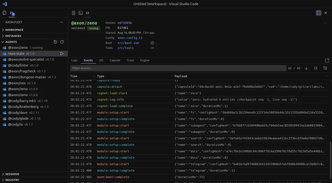Screen dimensions: 332x183
Task: Open the src/boot.vue boot file link
Action: click(x=128, y=43)
